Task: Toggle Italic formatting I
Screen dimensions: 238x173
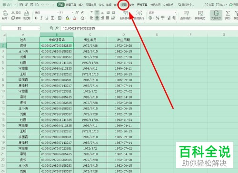Action: (41, 18)
